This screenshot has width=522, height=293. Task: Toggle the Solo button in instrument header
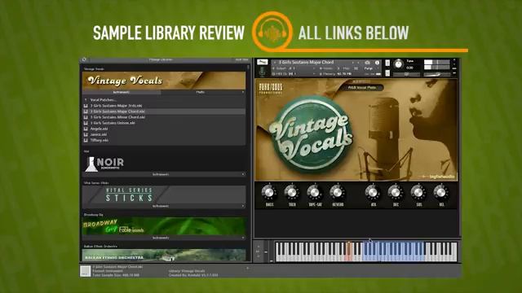pos(387,63)
